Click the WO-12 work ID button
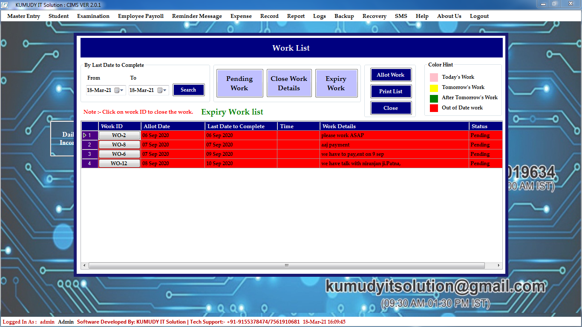582x327 pixels. (119, 163)
